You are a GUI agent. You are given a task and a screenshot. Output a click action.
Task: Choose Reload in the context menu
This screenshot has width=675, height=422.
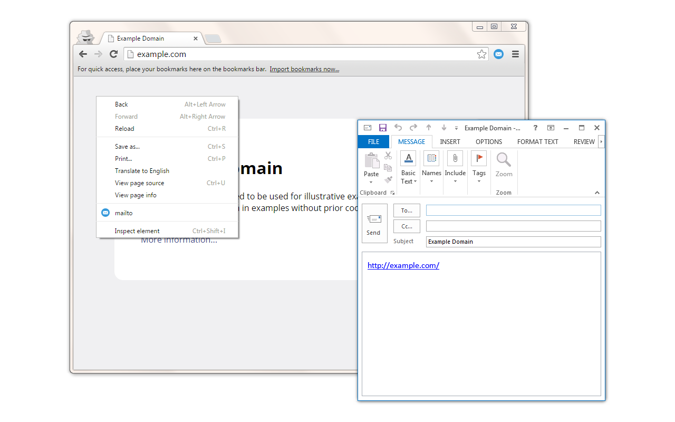[167, 129]
